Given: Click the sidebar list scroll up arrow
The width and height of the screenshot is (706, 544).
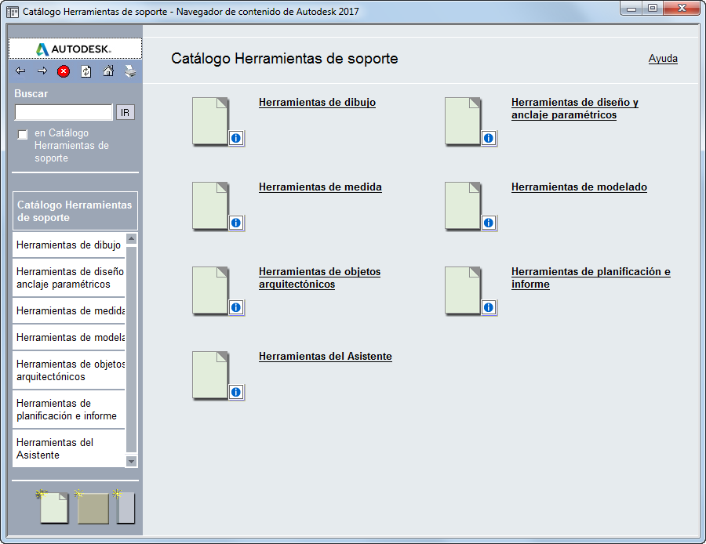Looking at the screenshot, I should tap(132, 238).
